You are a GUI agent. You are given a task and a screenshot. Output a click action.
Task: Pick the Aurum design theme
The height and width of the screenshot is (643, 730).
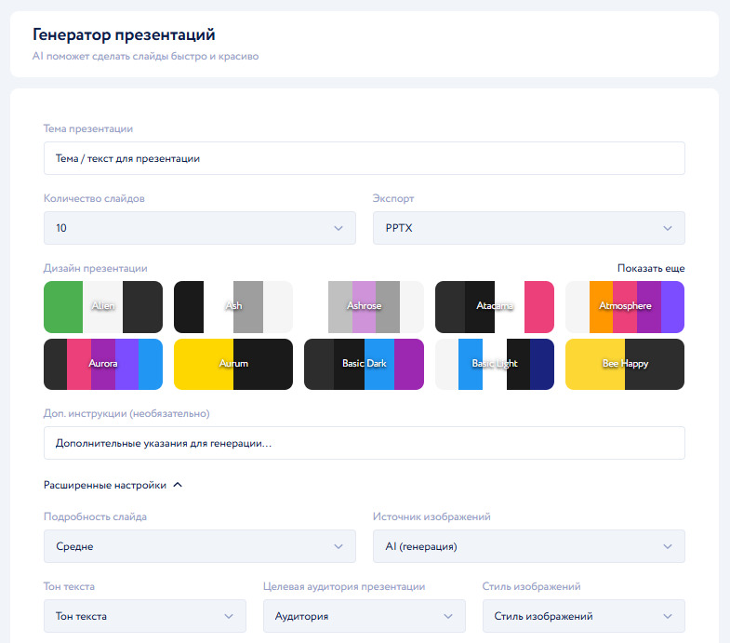233,364
